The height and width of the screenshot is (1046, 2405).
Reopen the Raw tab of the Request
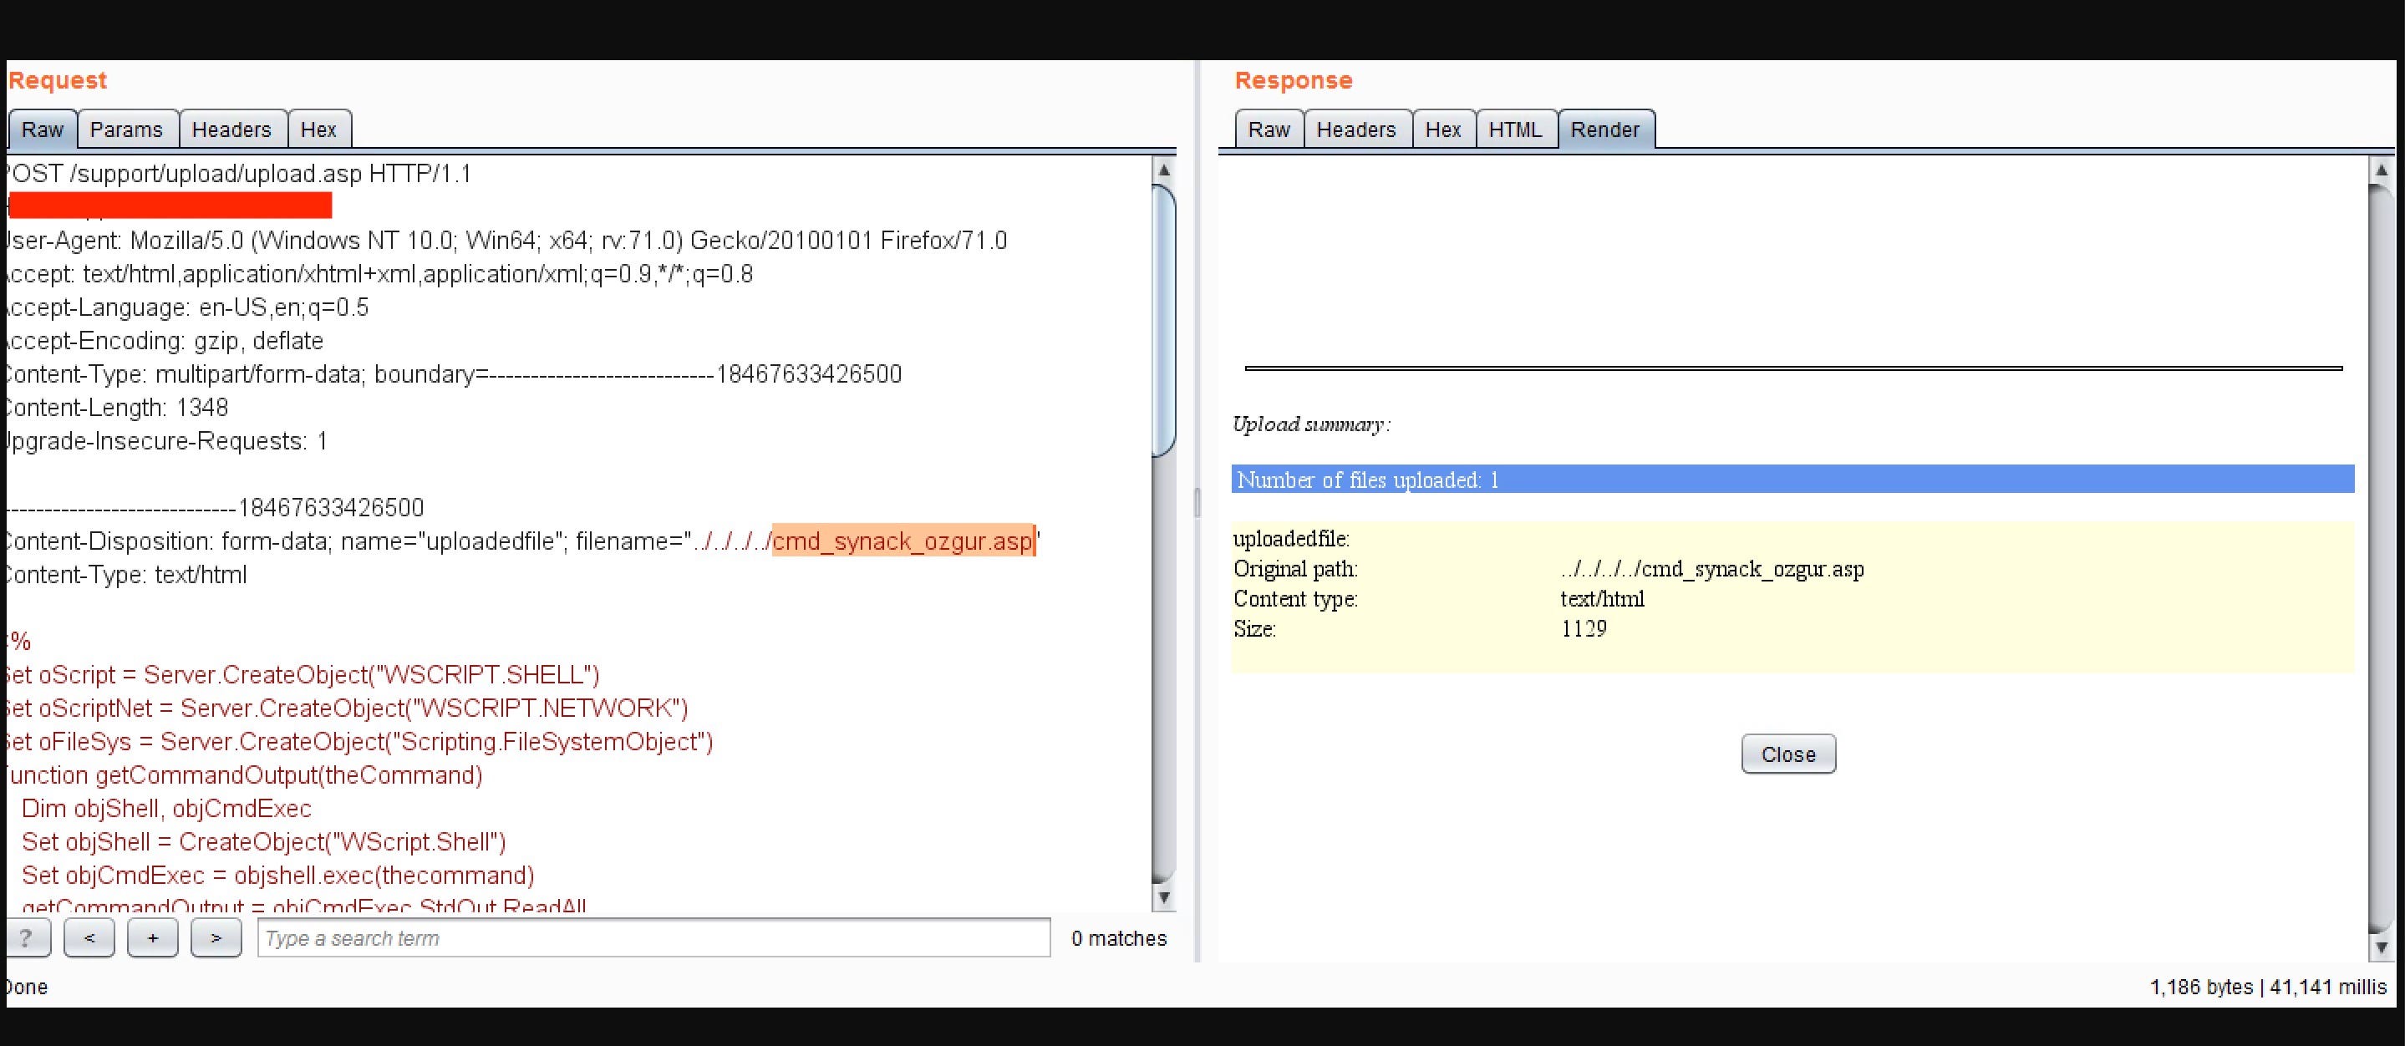41,129
